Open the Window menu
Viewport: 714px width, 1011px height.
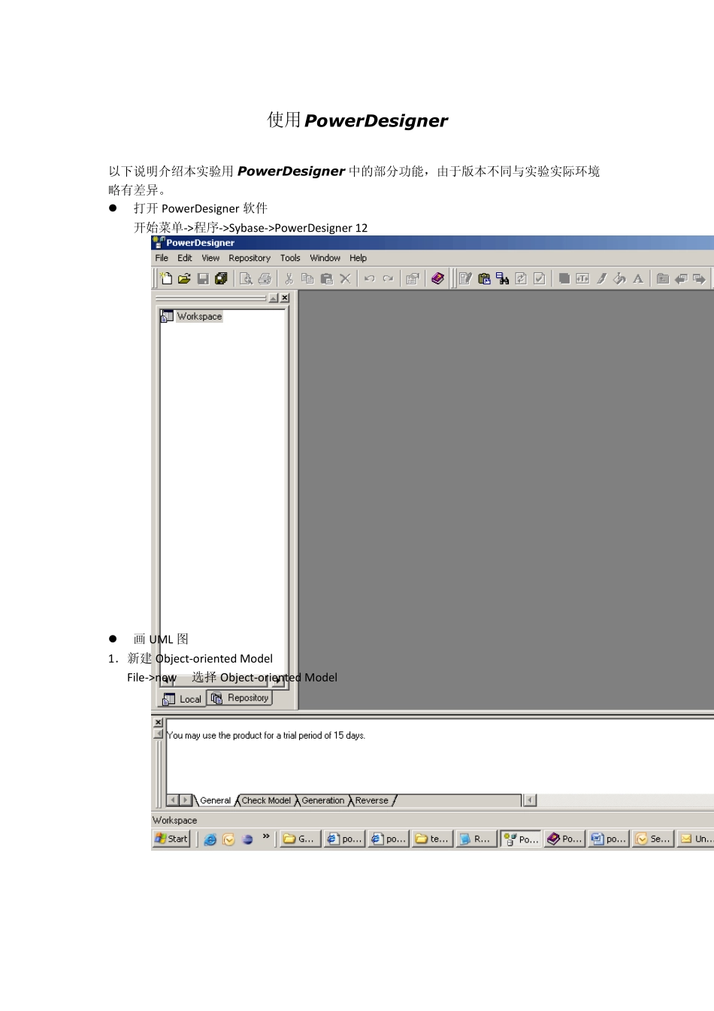tap(325, 258)
